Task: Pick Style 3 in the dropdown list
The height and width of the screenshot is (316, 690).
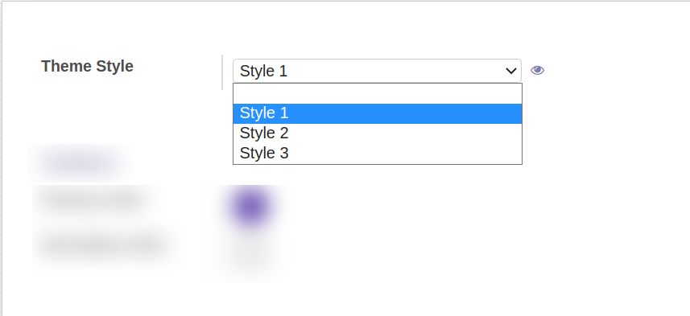Action: (x=377, y=153)
